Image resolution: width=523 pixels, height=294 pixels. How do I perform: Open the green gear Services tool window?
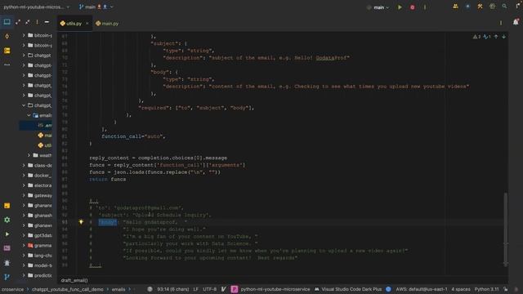7,220
